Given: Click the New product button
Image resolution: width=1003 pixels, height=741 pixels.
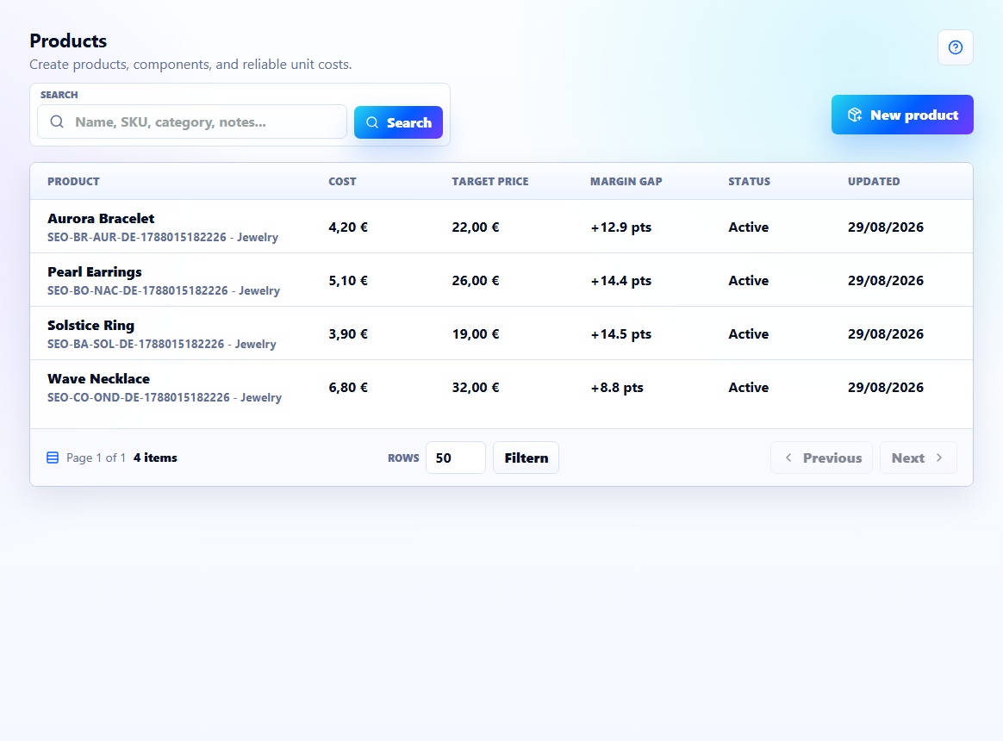Looking at the screenshot, I should (x=902, y=115).
